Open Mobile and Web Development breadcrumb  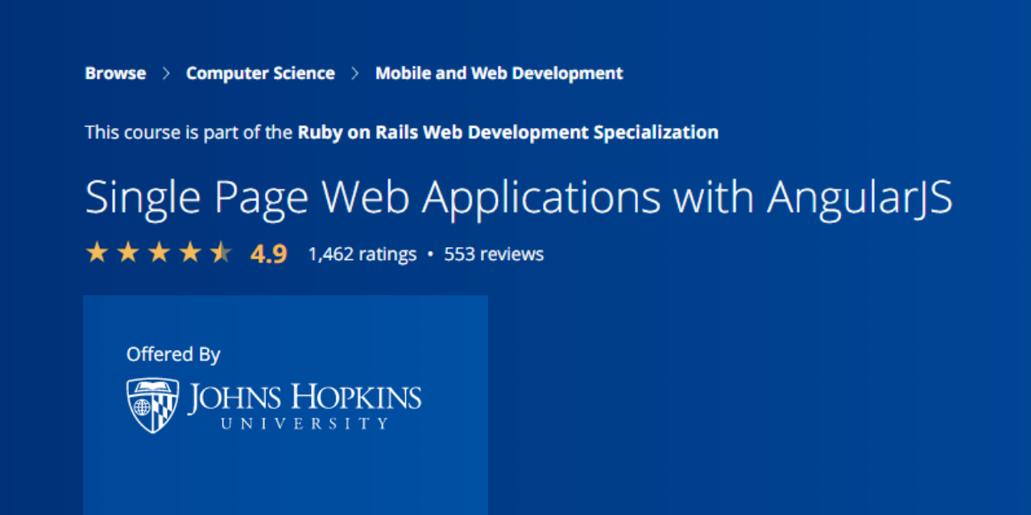pyautogui.click(x=499, y=72)
